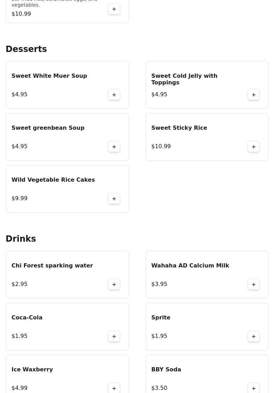
Task: Add the $10.99 fried rice item
Action: coord(114,9)
